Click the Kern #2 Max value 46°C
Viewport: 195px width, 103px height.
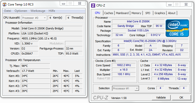coord(67,86)
